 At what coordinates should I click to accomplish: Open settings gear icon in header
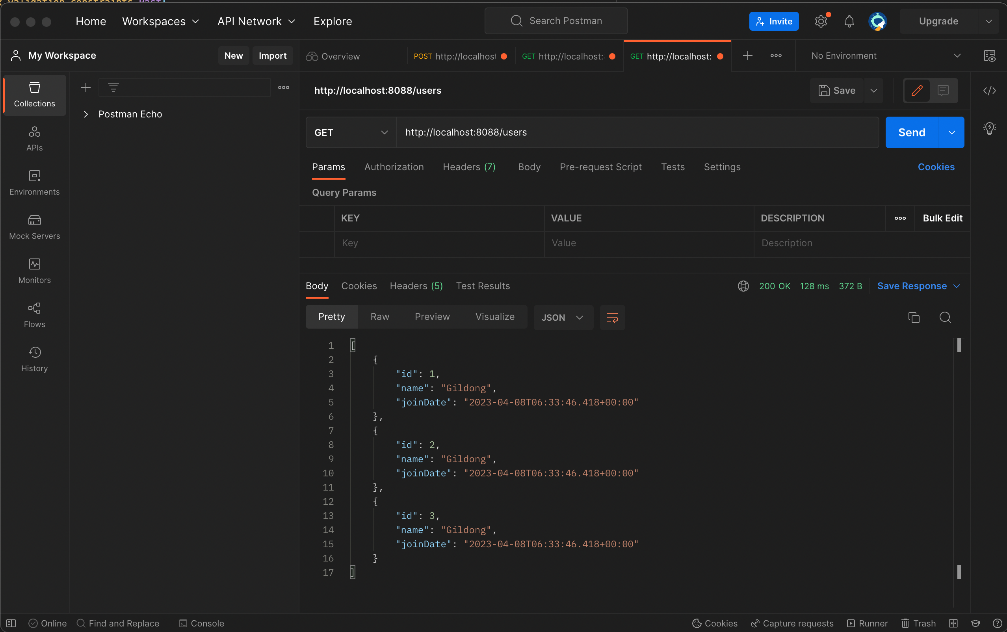click(x=821, y=21)
